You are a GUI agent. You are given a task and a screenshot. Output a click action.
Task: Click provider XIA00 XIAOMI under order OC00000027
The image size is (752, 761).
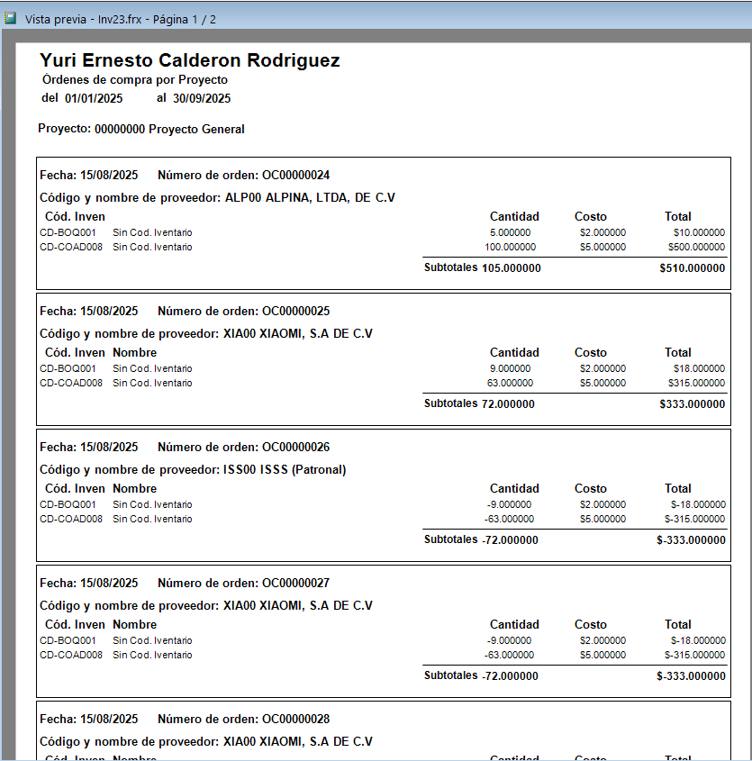[x=297, y=605]
